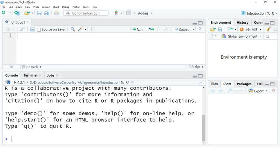The height and width of the screenshot is (147, 280).
Task: Expand the Addins dropdown
Action: (145, 13)
